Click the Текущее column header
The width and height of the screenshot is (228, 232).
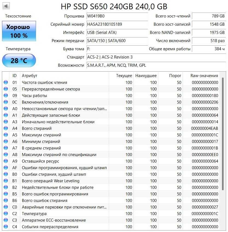[x=121, y=76]
